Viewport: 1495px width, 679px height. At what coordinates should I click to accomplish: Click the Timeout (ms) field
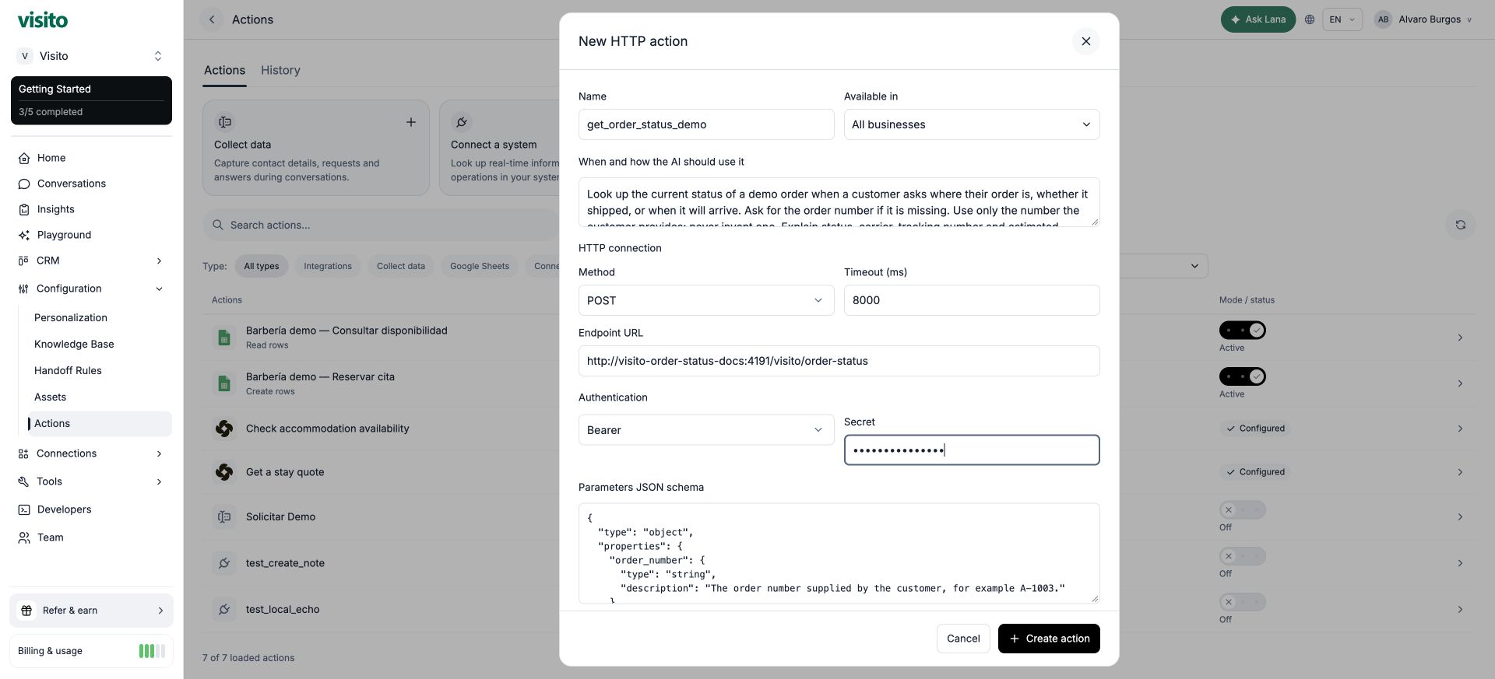972,300
